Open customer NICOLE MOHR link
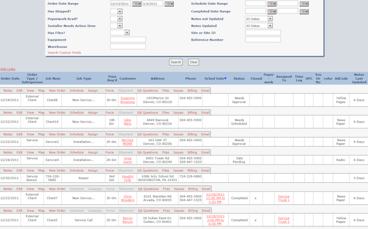The image size is (368, 229). pyautogui.click(x=128, y=142)
